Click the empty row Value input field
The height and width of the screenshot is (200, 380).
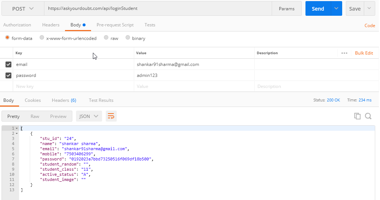(x=194, y=86)
